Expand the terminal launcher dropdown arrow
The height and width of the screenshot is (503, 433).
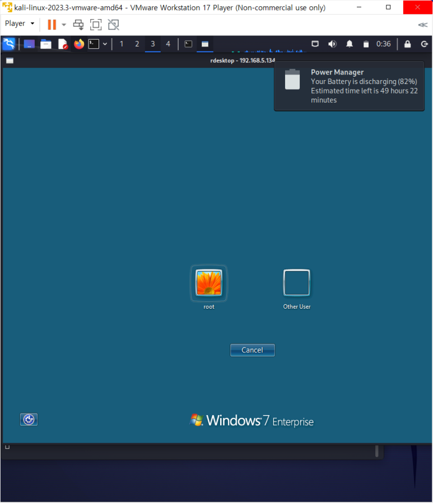105,44
